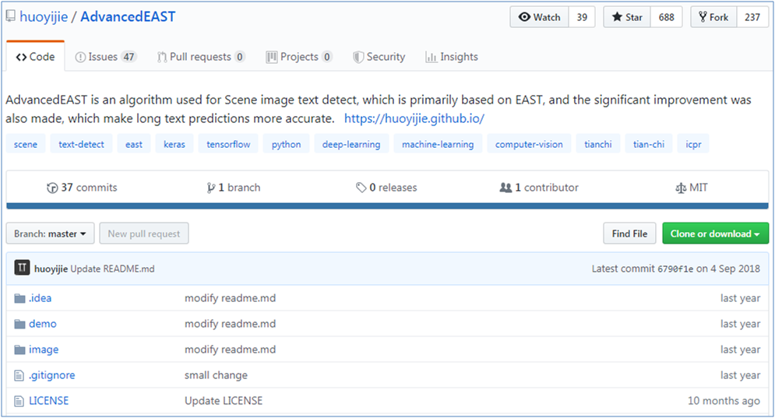This screenshot has height=418, width=775.
Task: Click the tian-chi topic tag
Action: pos(649,144)
